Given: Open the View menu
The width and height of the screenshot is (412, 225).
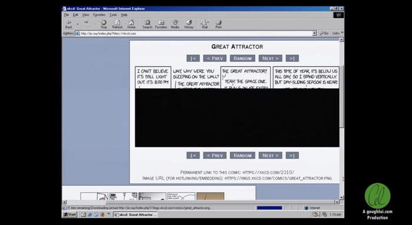Looking at the screenshot, I should click(86, 15).
